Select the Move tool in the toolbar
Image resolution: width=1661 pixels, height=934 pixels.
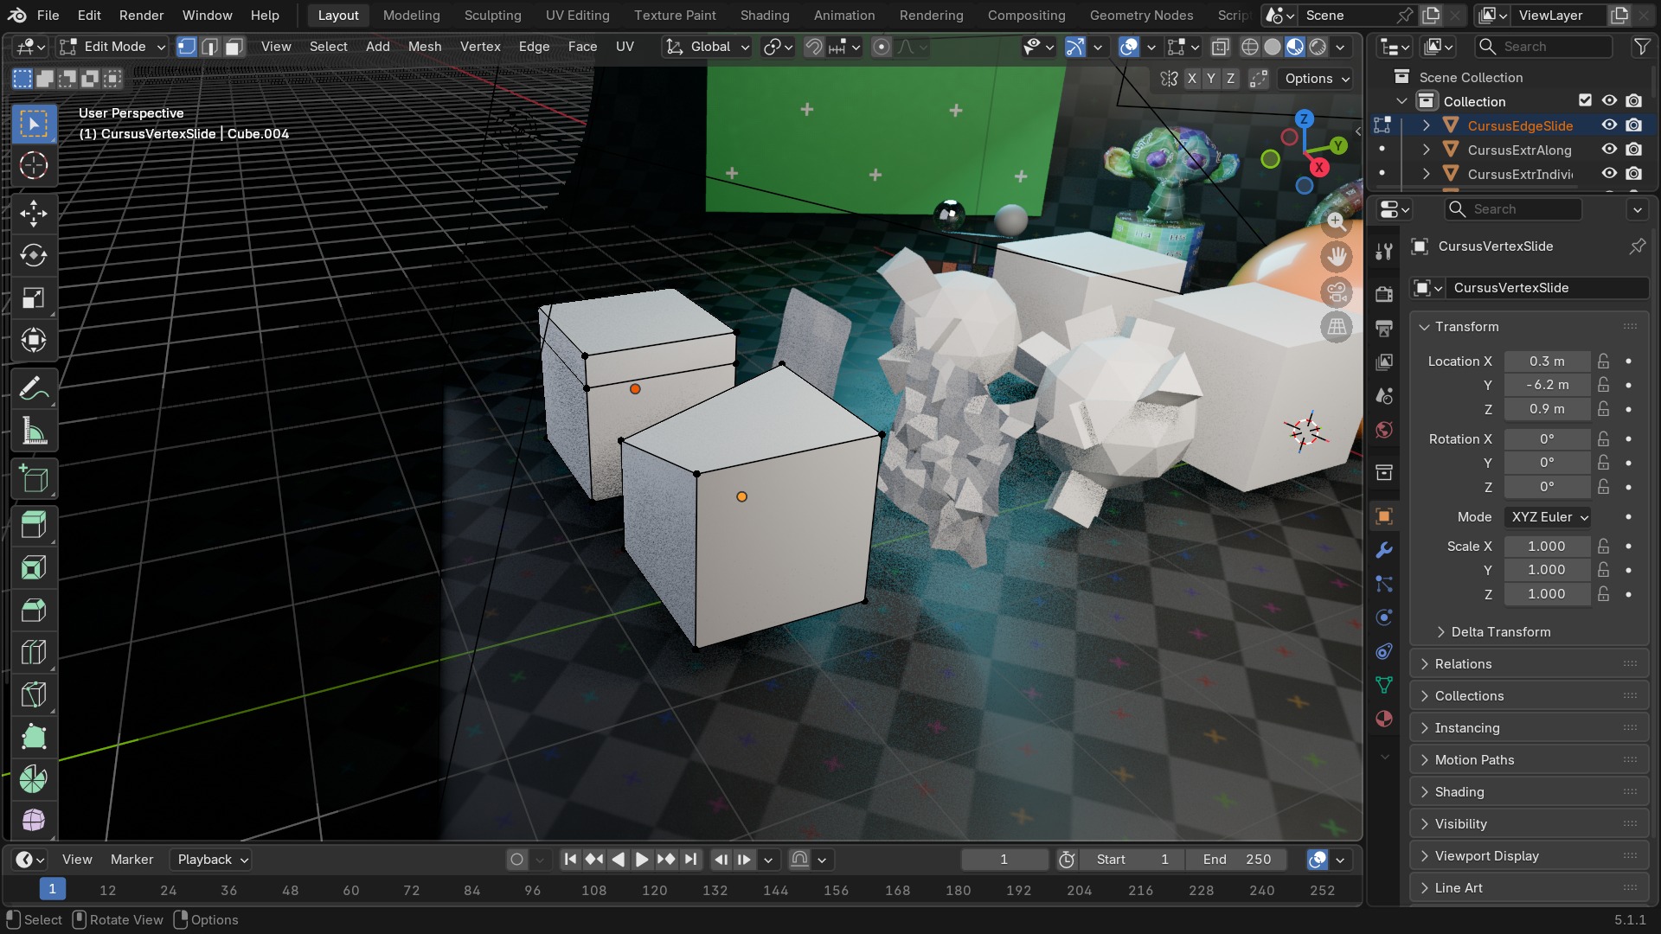tap(34, 214)
